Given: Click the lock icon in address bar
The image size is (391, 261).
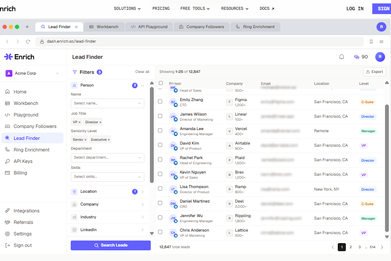Looking at the screenshot, I should click(x=42, y=41).
